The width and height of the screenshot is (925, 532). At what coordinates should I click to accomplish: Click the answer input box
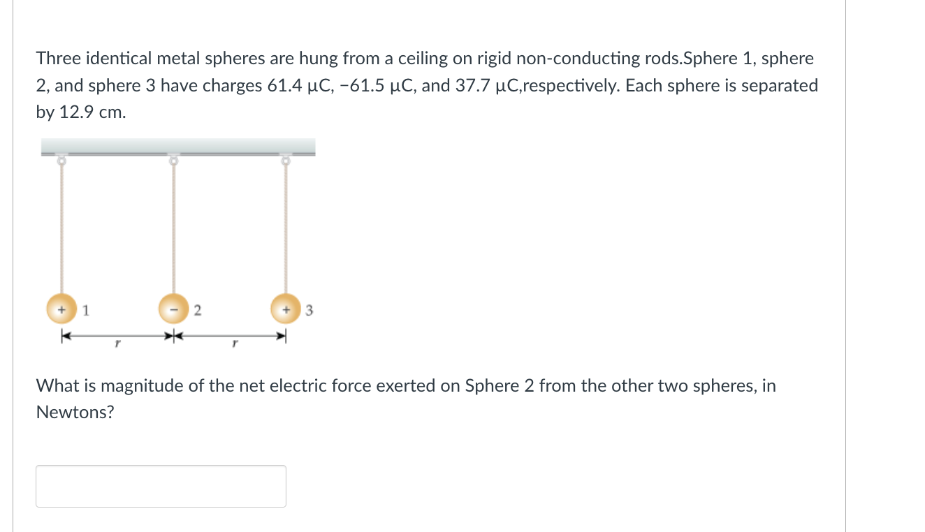click(x=161, y=485)
